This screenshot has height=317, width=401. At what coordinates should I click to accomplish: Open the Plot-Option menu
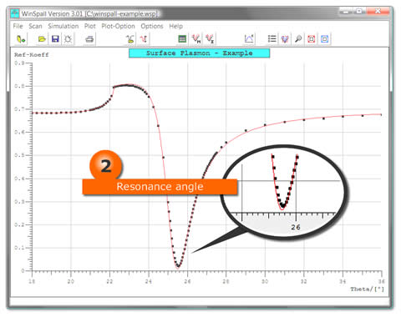pos(118,26)
